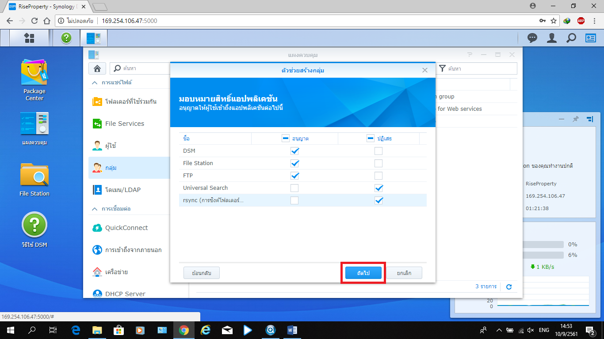Click the Back button in wizard
The width and height of the screenshot is (604, 339).
[202, 273]
